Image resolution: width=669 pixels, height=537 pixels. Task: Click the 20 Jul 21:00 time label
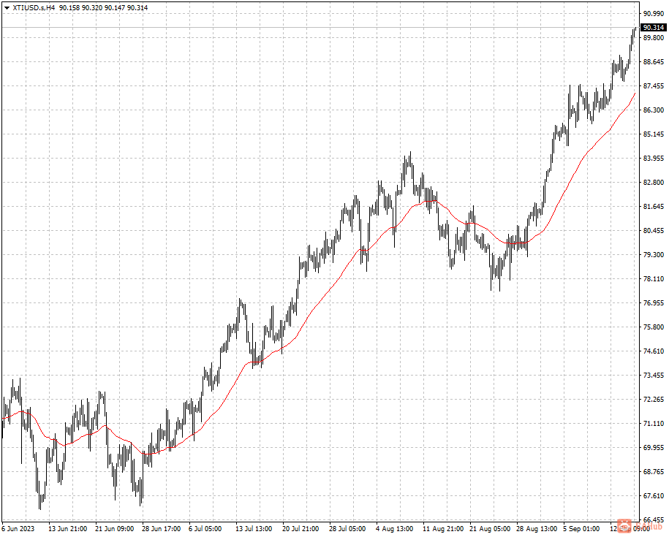click(301, 529)
